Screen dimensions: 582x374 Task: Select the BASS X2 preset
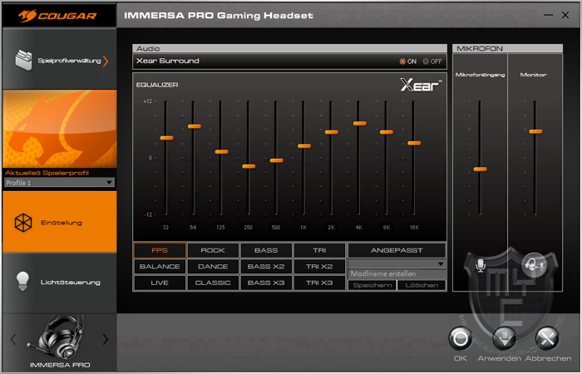pos(266,267)
